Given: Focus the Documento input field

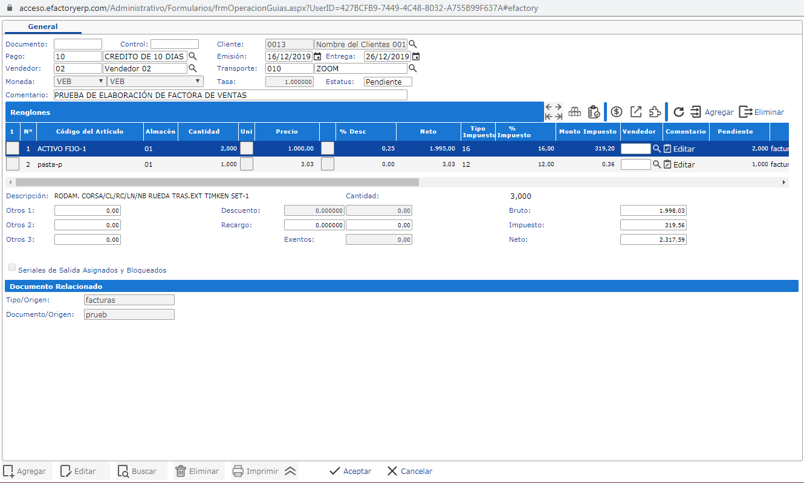Looking at the screenshot, I should pyautogui.click(x=78, y=44).
